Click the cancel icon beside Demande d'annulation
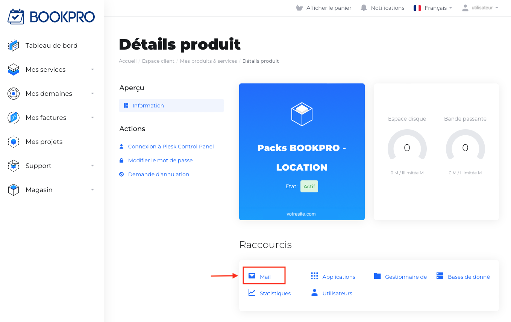This screenshot has height=322, width=511. [121, 174]
